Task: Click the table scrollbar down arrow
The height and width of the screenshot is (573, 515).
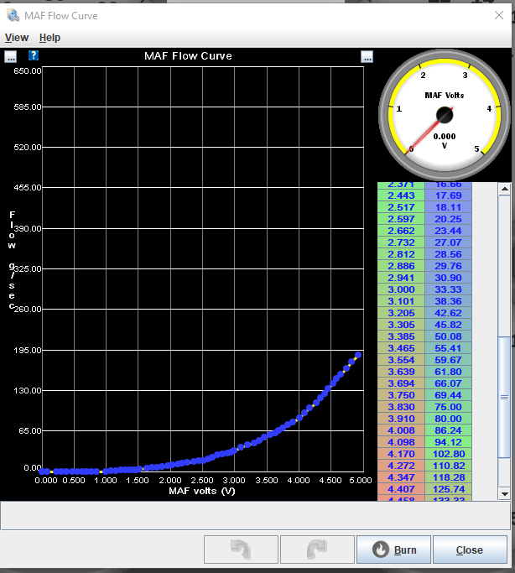Action: click(x=505, y=493)
